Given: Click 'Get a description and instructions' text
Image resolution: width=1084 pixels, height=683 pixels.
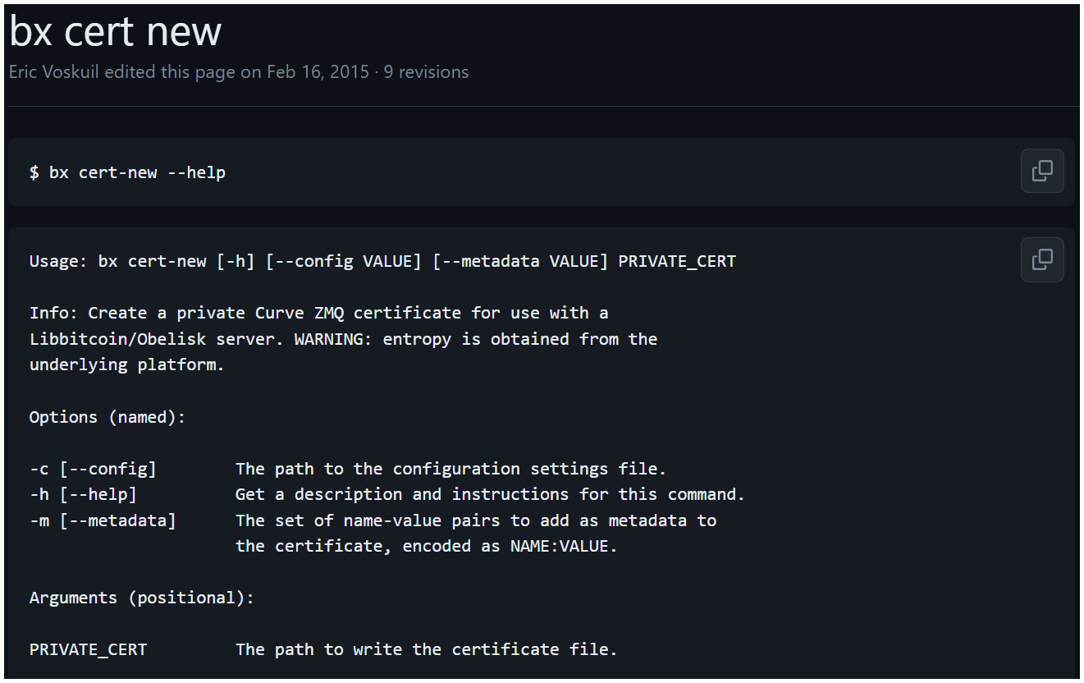Looking at the screenshot, I should pyautogui.click(x=491, y=494).
